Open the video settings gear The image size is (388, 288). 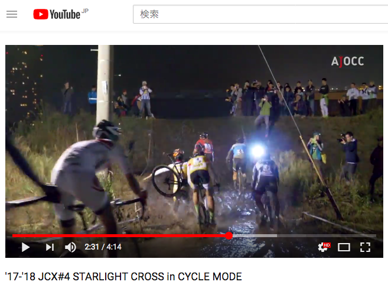coord(322,247)
